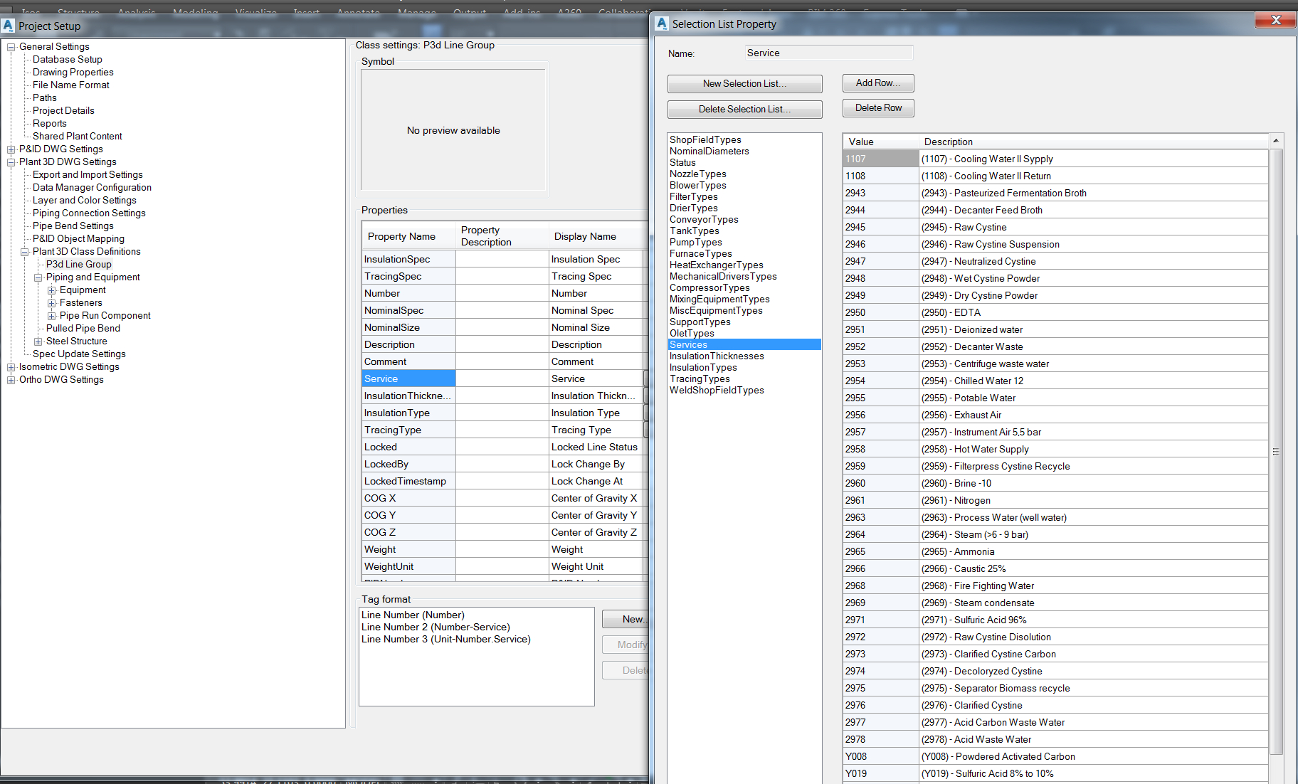Click the Add Row button
Image resolution: width=1298 pixels, height=784 pixels.
point(878,83)
